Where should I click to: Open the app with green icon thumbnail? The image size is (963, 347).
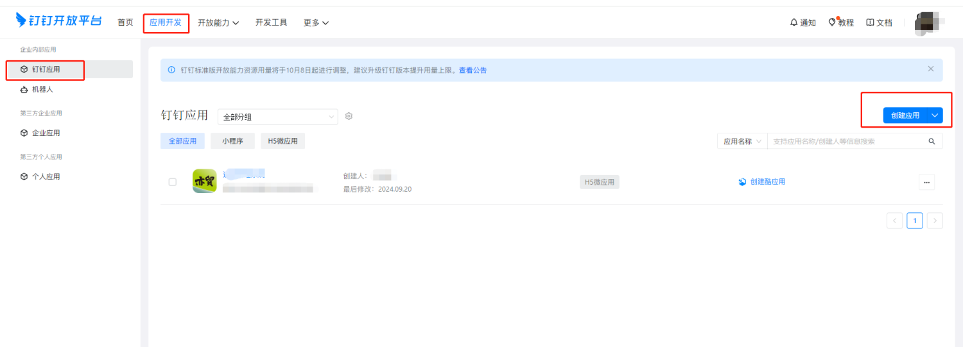[205, 181]
